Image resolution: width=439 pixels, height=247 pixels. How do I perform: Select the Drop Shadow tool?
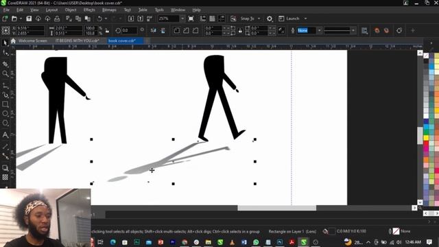[5, 167]
